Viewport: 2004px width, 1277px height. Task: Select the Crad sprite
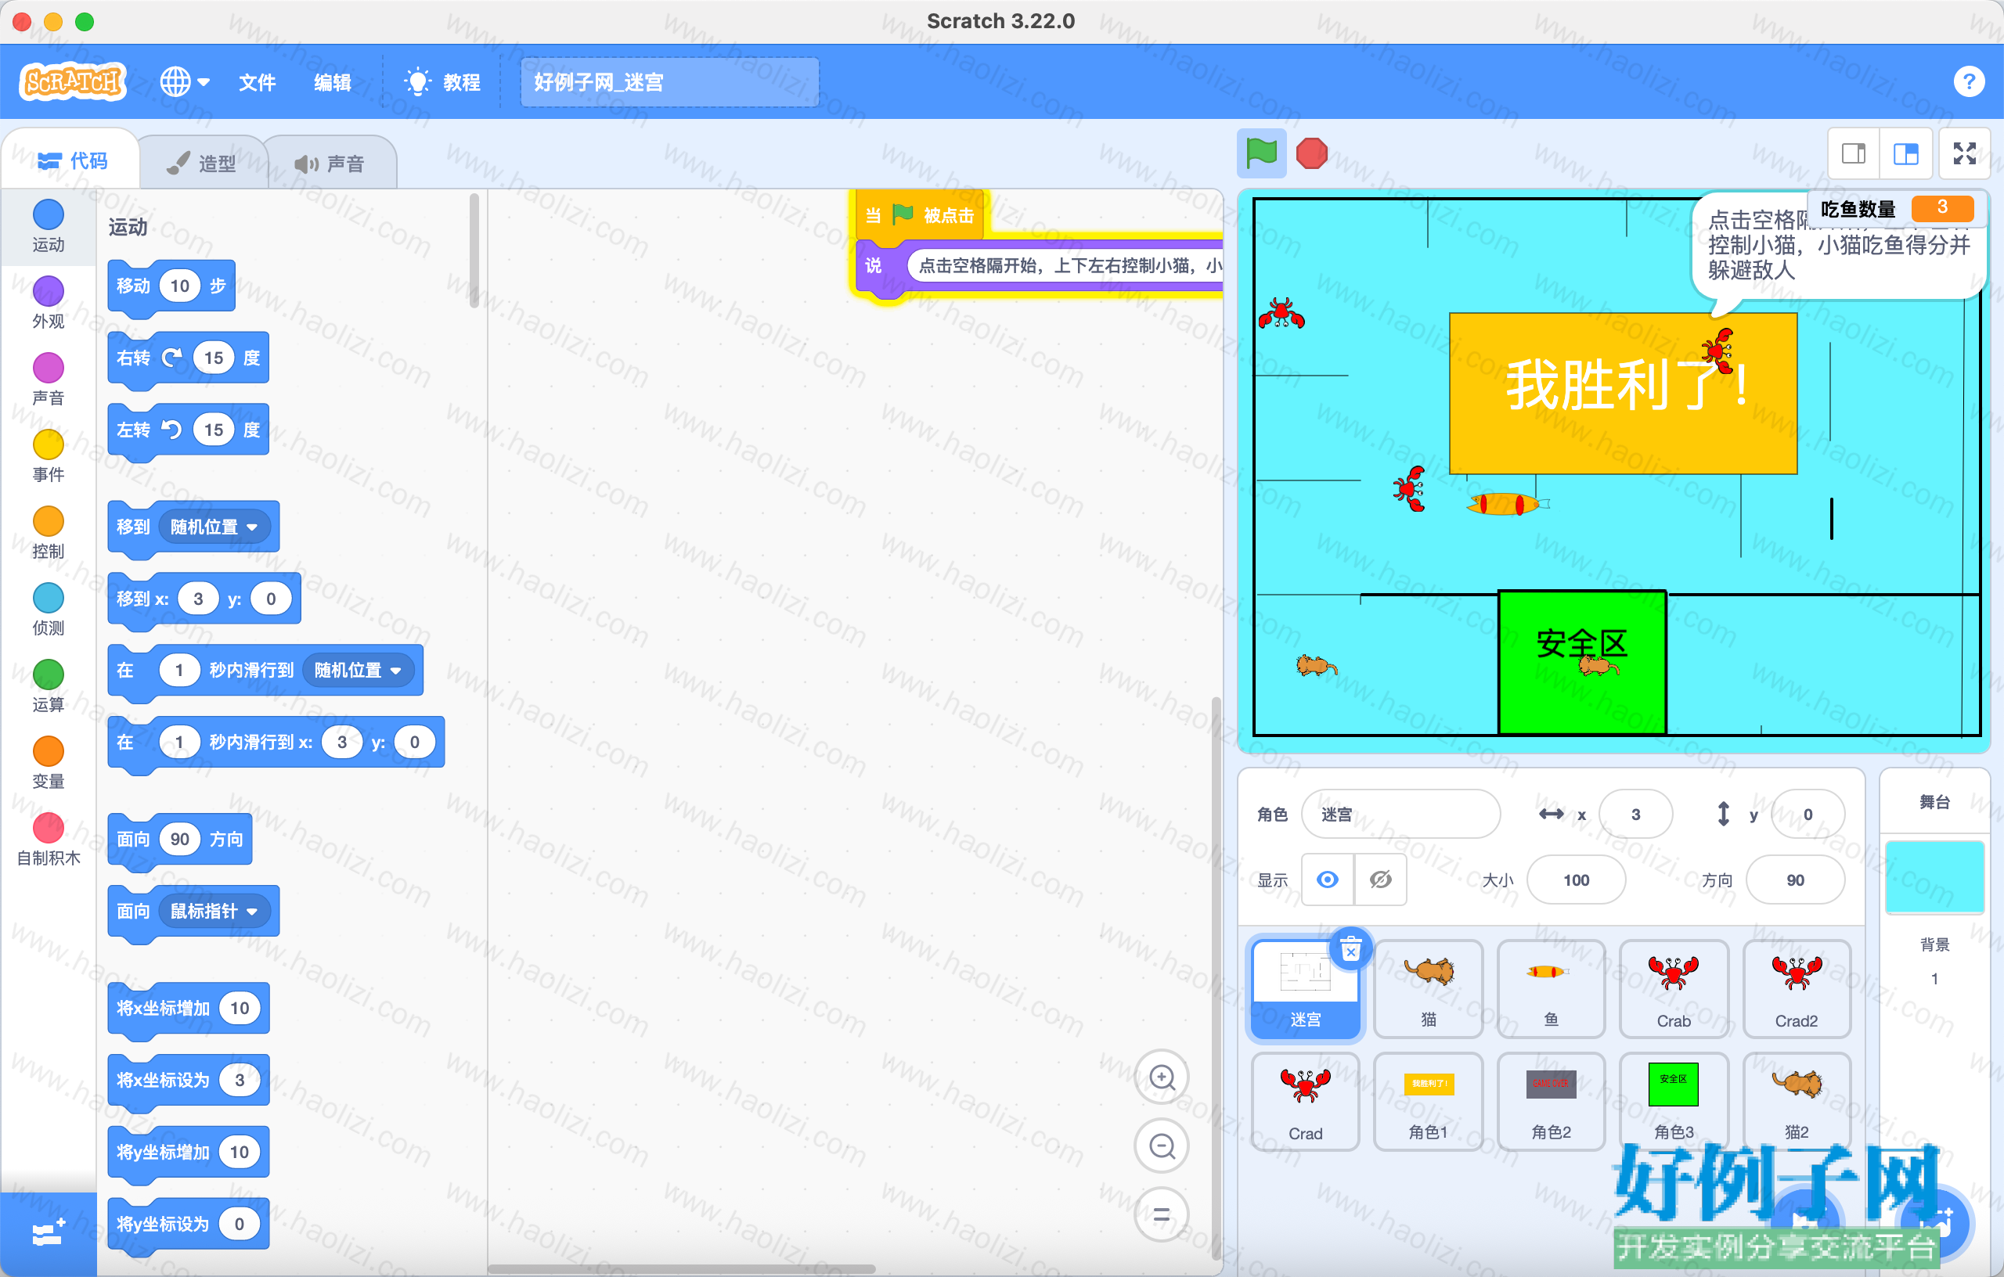pyautogui.click(x=1305, y=1101)
